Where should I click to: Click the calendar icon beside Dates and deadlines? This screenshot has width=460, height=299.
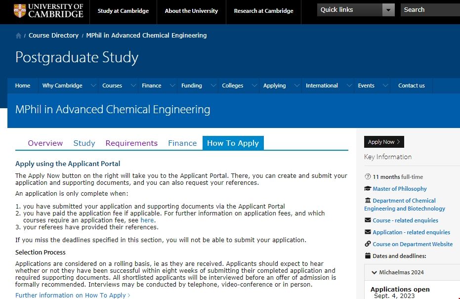(368, 256)
